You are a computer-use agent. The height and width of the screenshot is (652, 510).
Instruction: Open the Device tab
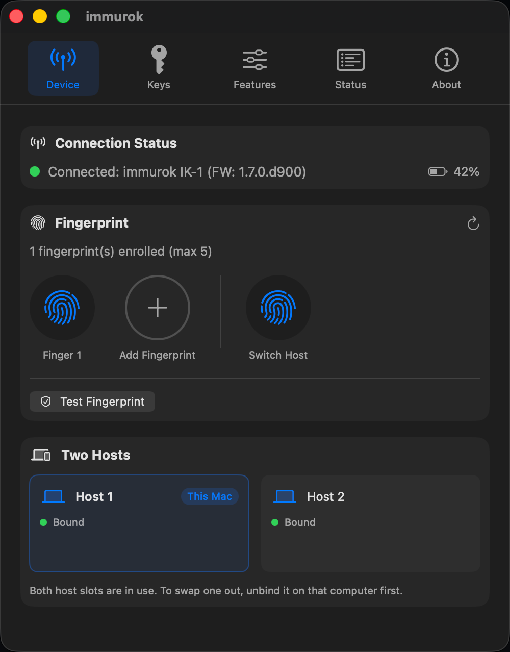63,68
